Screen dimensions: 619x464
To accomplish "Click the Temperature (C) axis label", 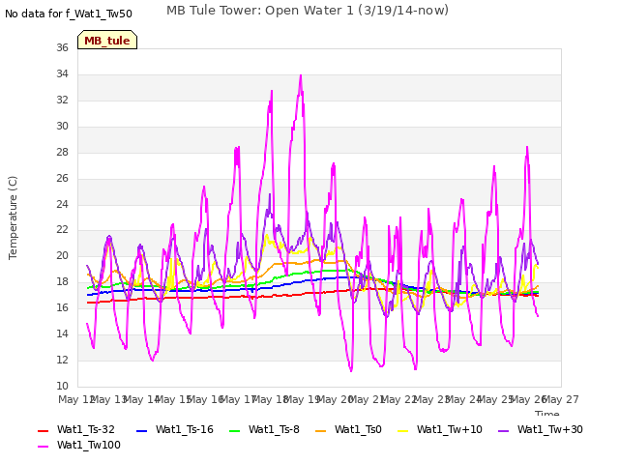I will coord(13,217).
